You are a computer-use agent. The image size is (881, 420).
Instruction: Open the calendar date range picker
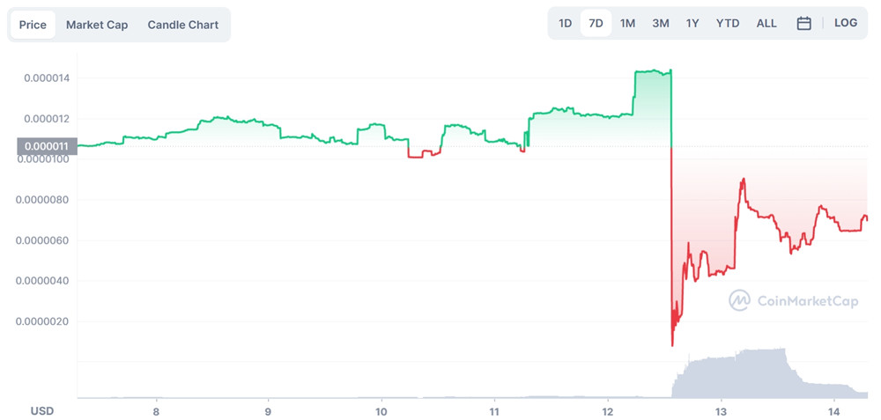(803, 24)
